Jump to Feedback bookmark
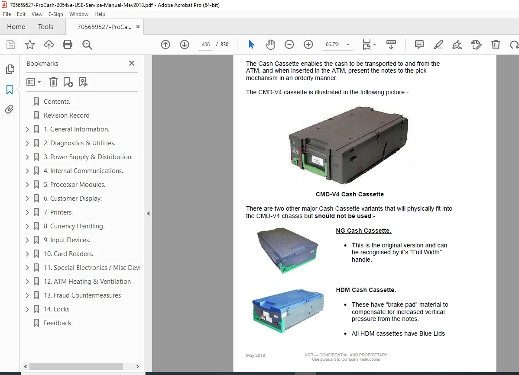The width and height of the screenshot is (519, 375). coord(57,324)
